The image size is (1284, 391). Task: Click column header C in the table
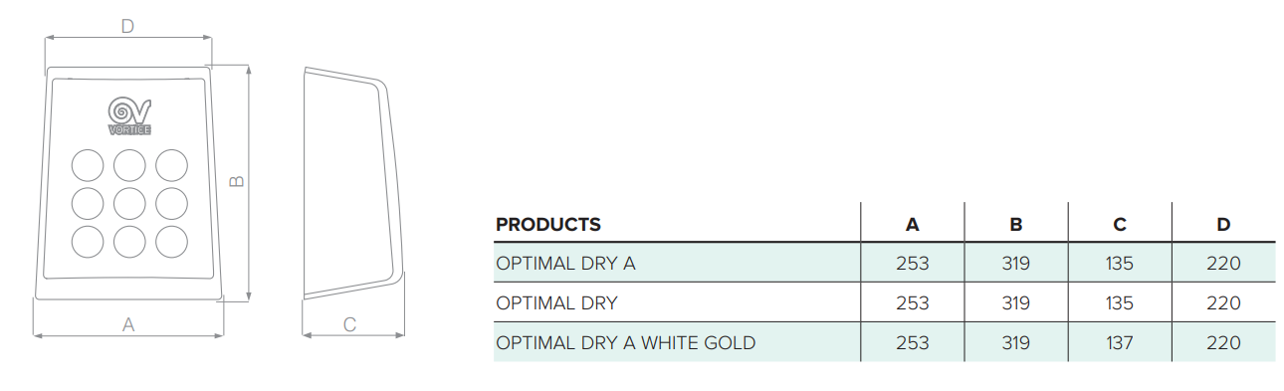pyautogui.click(x=1120, y=224)
